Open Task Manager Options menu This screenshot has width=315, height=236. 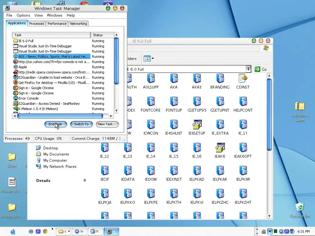point(23,15)
